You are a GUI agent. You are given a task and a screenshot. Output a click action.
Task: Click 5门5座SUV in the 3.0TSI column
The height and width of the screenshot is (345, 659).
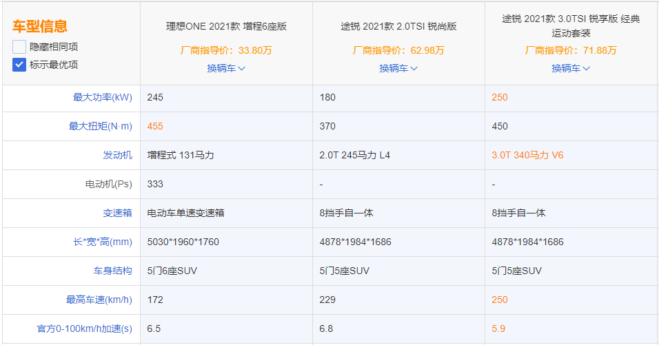(516, 271)
